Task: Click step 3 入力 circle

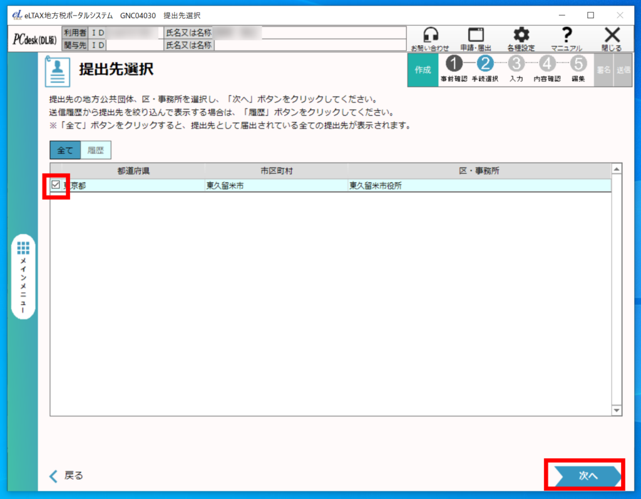Action: (x=516, y=64)
